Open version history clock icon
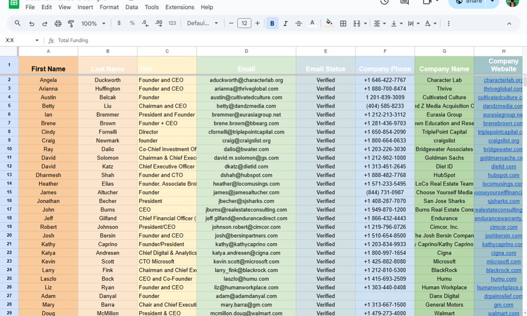527x316 pixels. pyautogui.click(x=384, y=2)
